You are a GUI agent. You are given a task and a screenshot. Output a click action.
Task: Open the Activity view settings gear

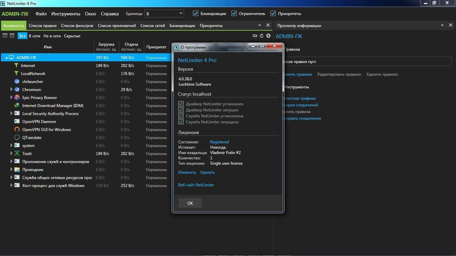(268, 36)
